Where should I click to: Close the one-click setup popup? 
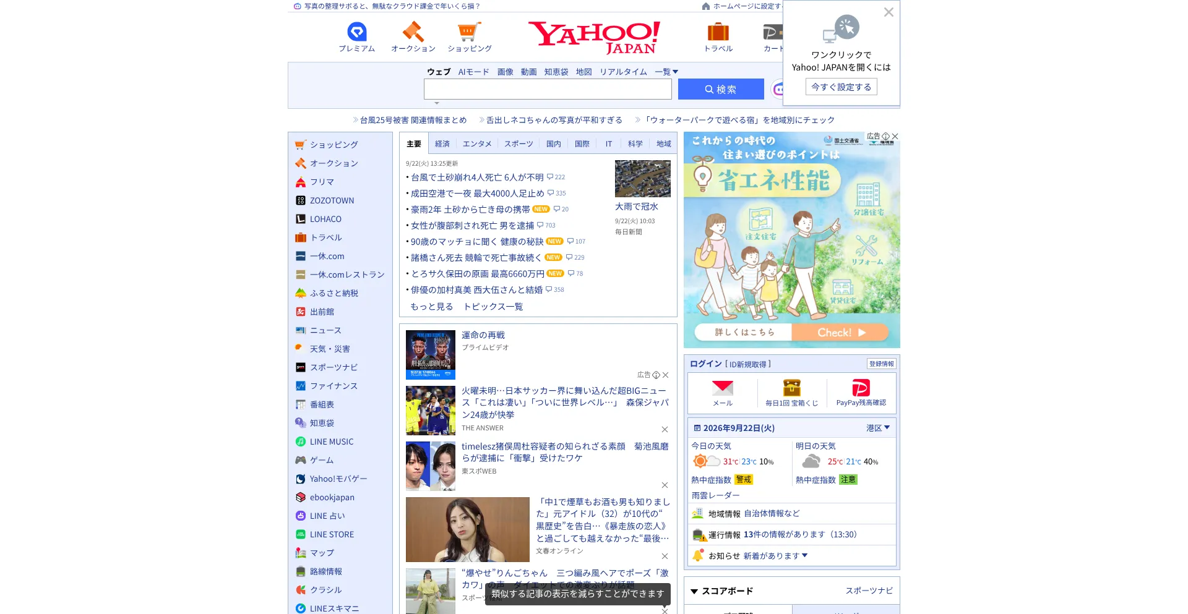pos(889,12)
